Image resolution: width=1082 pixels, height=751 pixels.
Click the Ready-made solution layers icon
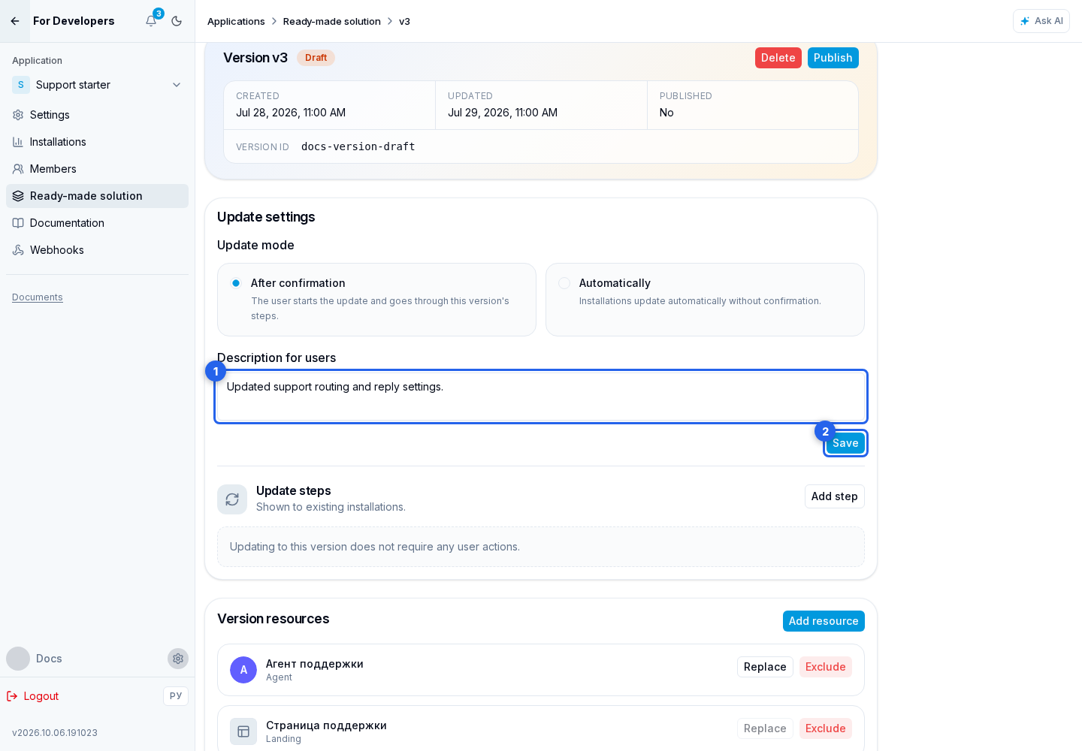point(18,196)
